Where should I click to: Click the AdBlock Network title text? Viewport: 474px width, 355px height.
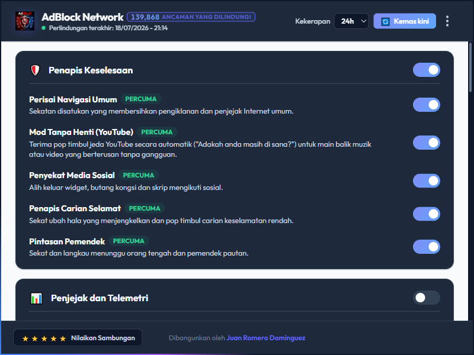(82, 17)
